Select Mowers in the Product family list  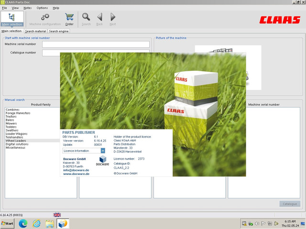pyautogui.click(x=11, y=123)
